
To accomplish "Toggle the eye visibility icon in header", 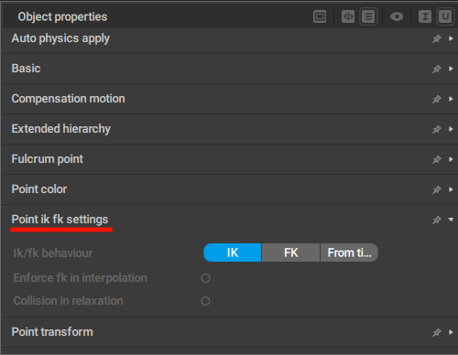I will point(397,16).
